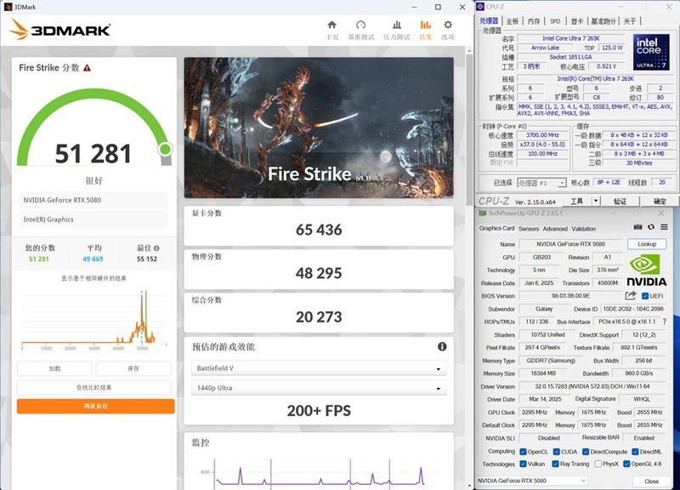Open the 基准测试 gauge icon in 3DMark
Image resolution: width=680 pixels, height=490 pixels.
(362, 25)
